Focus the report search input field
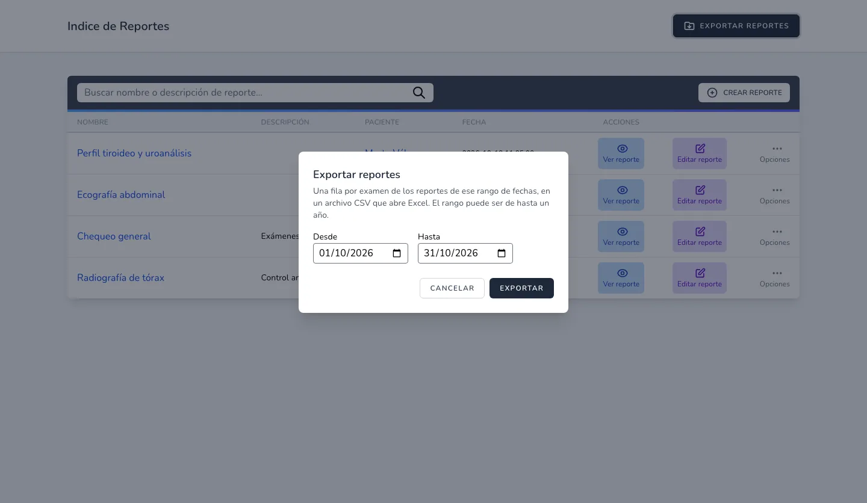This screenshot has width=867, height=503. coord(255,93)
